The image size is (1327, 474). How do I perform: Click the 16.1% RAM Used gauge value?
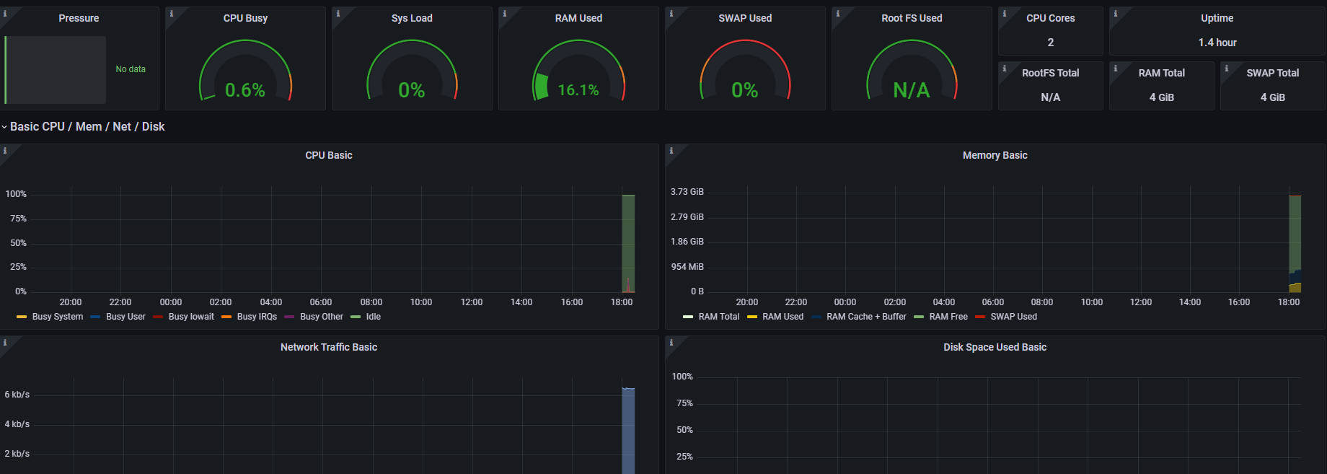point(578,90)
